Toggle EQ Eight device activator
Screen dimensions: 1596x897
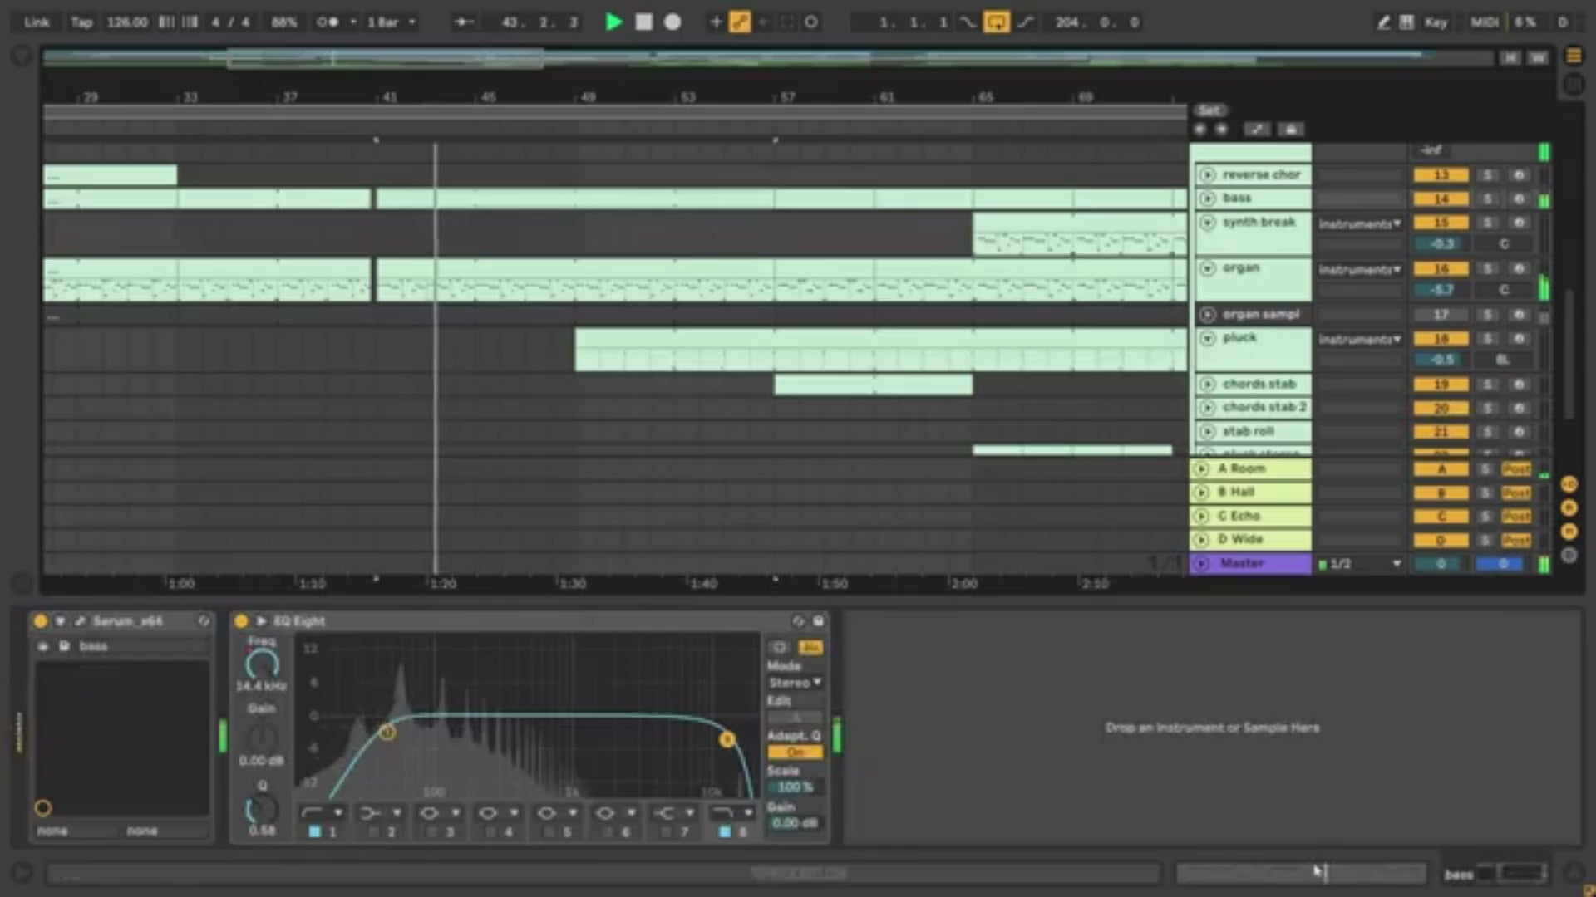click(x=241, y=621)
